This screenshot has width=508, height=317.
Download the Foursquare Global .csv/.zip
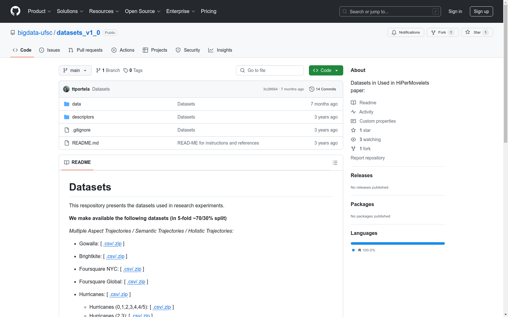(x=136, y=281)
